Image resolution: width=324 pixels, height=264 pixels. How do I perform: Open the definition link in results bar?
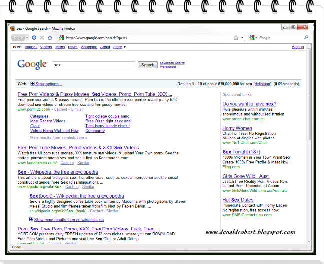pos(262,84)
